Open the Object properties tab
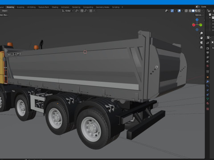The height and width of the screenshot is (160, 214). [x=208, y=77]
